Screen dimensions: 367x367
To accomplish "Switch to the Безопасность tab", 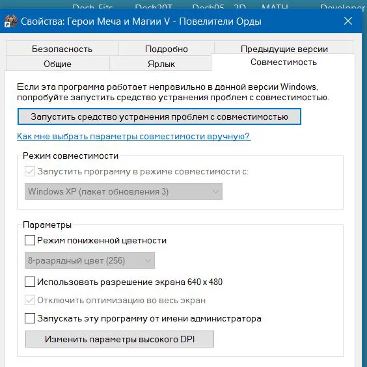I will click(x=62, y=49).
